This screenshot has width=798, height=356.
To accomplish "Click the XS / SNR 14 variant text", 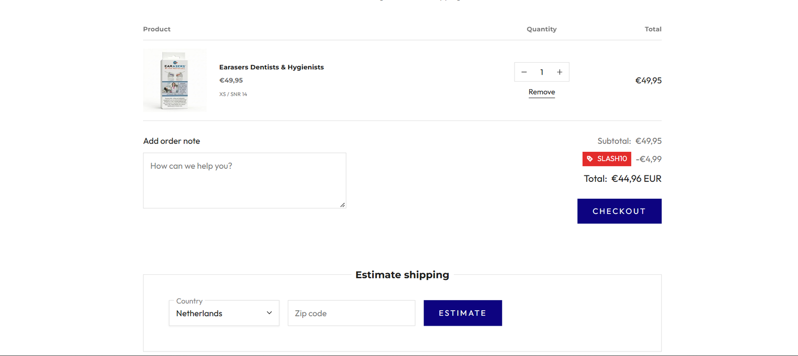I will click(233, 94).
